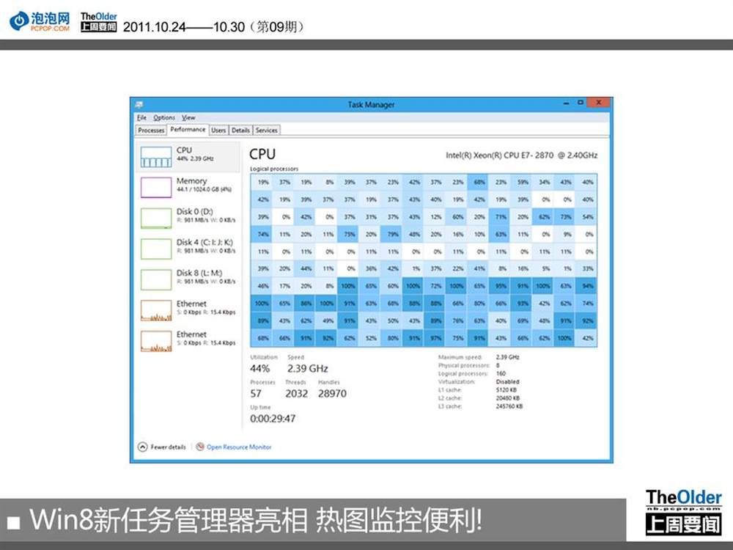Open the Options menu
This screenshot has width=733, height=550.
point(164,117)
